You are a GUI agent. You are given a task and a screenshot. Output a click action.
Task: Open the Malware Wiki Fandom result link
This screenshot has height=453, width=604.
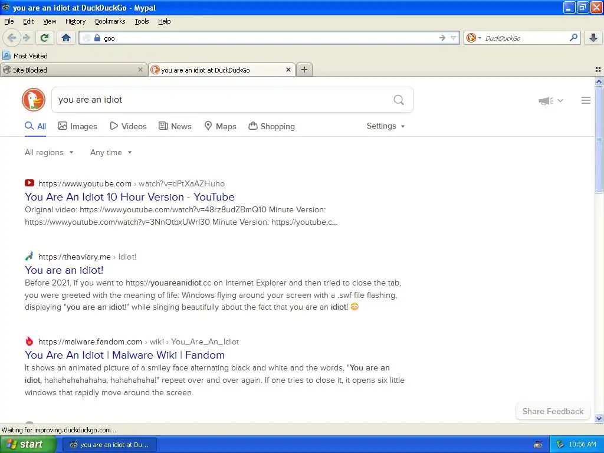click(x=124, y=354)
